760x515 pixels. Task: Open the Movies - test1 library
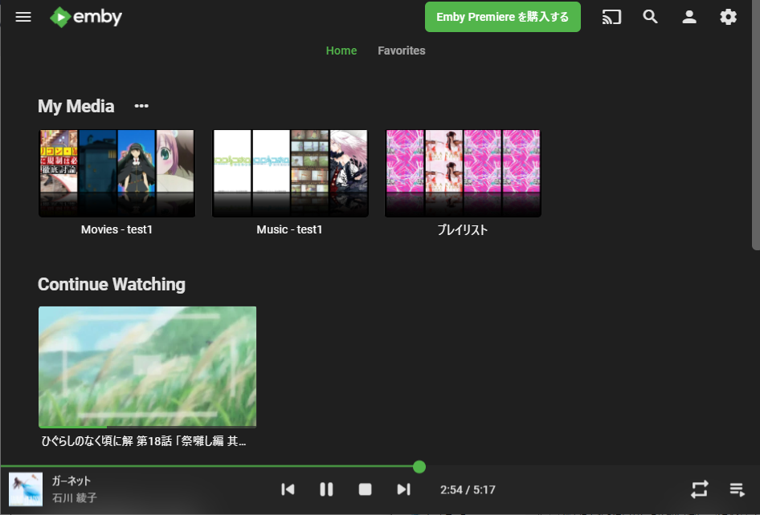pos(116,172)
